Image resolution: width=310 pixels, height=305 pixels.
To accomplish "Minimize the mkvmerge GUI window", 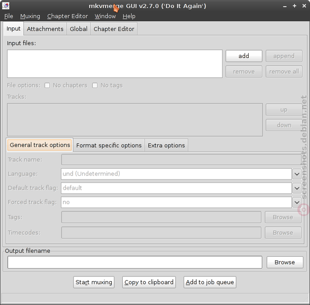I will pos(285,6).
